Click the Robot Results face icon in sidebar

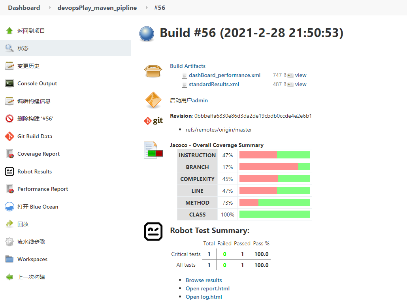pos(9,171)
